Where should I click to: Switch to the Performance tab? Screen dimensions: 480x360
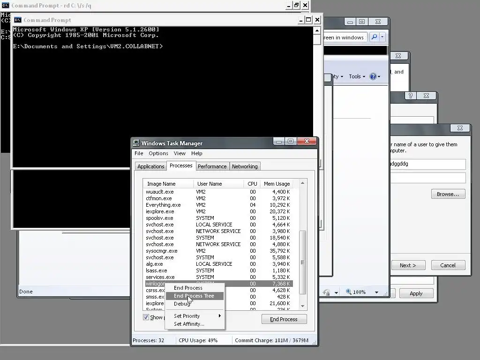click(x=212, y=166)
